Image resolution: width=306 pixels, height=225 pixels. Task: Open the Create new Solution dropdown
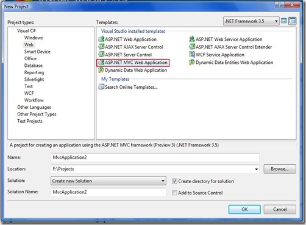(109, 181)
